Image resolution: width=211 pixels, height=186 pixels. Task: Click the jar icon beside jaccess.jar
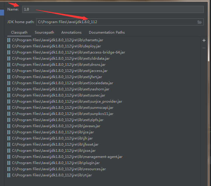[9, 71]
